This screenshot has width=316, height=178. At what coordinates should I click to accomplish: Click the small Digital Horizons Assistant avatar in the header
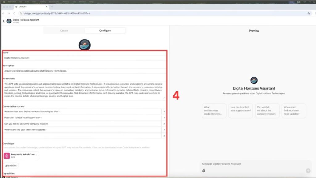click(x=9, y=21)
